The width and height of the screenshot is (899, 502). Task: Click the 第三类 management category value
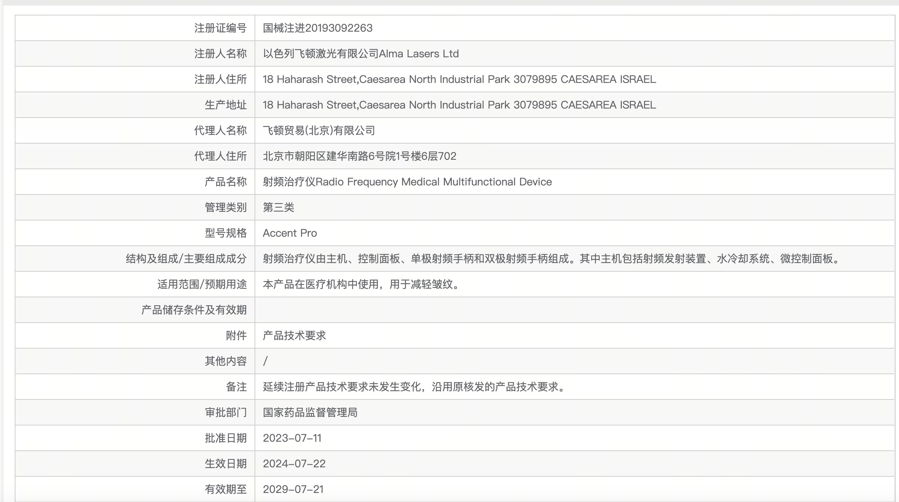[278, 207]
